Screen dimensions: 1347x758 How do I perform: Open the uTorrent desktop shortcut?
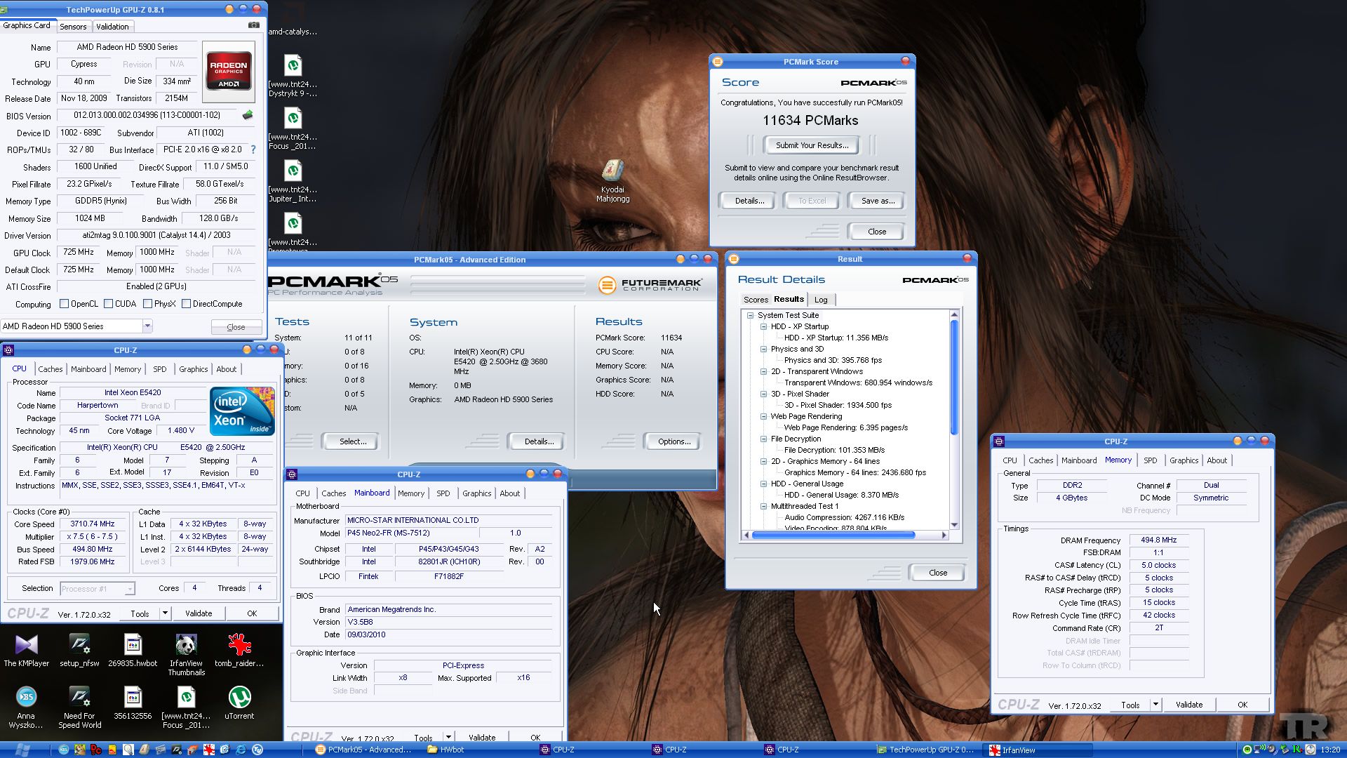coord(239,703)
